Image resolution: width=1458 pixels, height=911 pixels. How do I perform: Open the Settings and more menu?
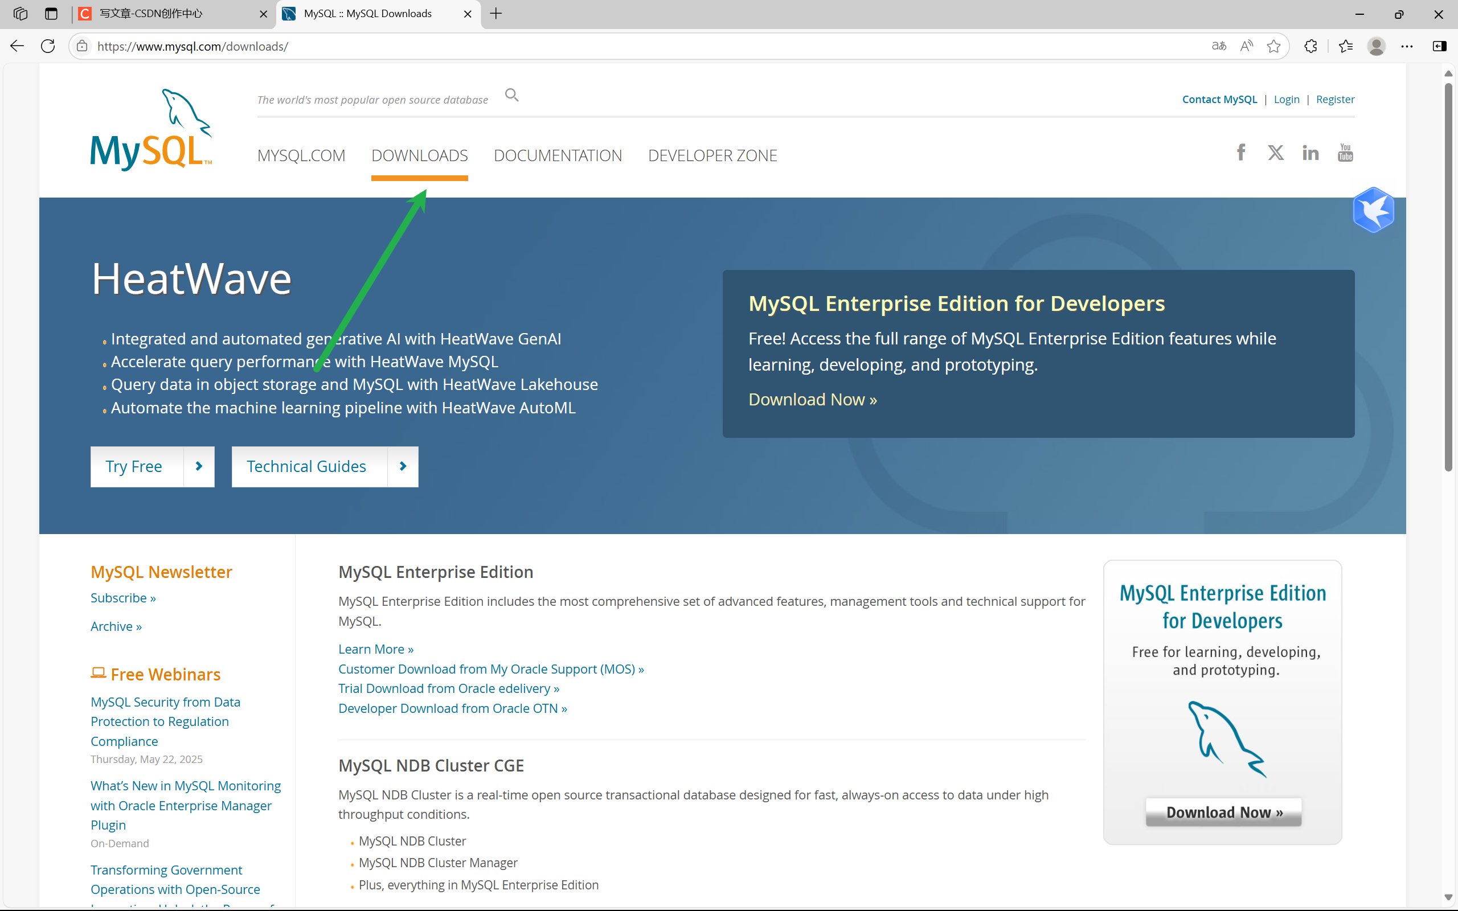(x=1408, y=46)
